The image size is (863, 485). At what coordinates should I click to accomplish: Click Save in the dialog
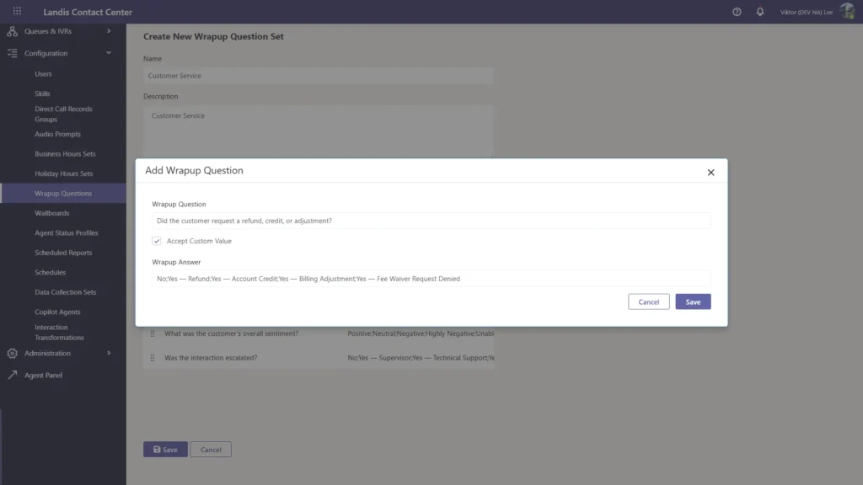pyautogui.click(x=693, y=302)
